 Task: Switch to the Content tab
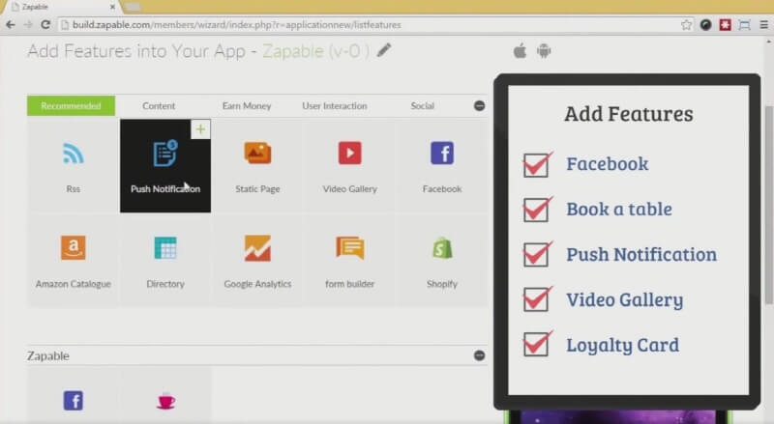[159, 105]
